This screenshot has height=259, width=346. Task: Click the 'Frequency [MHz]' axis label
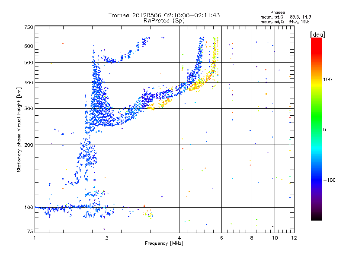[x=164, y=243]
